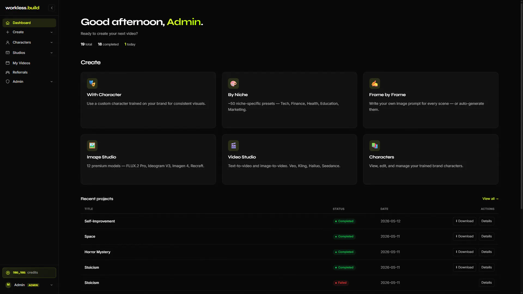Click the Admin shield icon
Screen dimensions: 523x294
tap(8, 82)
